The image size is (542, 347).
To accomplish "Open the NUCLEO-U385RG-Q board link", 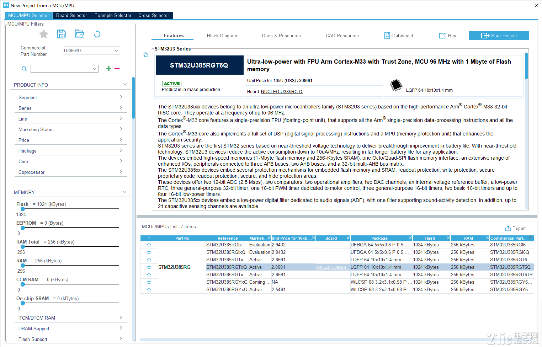I will pos(282,92).
